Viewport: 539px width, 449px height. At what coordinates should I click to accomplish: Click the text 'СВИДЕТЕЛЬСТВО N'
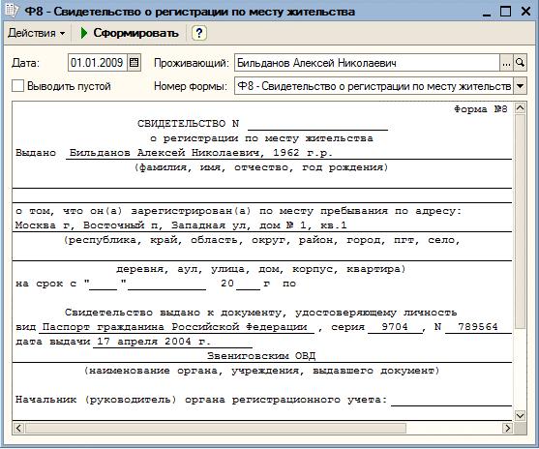(x=188, y=124)
